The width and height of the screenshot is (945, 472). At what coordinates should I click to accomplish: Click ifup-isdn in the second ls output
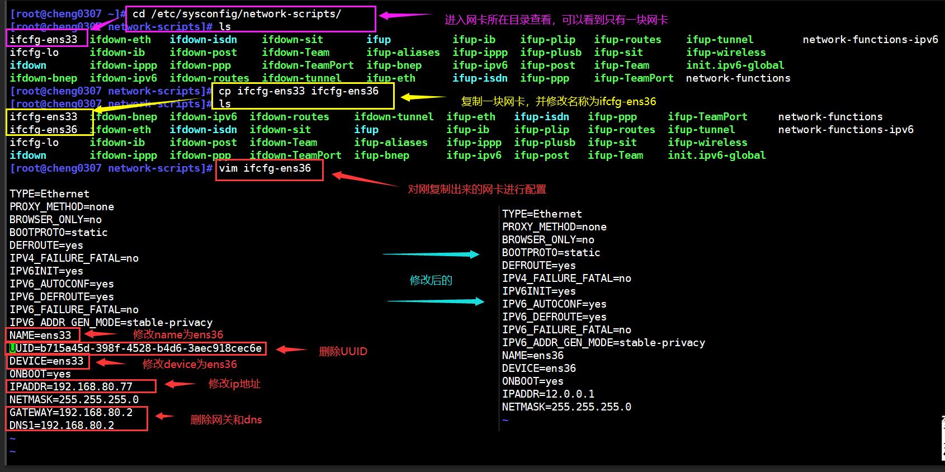(x=541, y=116)
